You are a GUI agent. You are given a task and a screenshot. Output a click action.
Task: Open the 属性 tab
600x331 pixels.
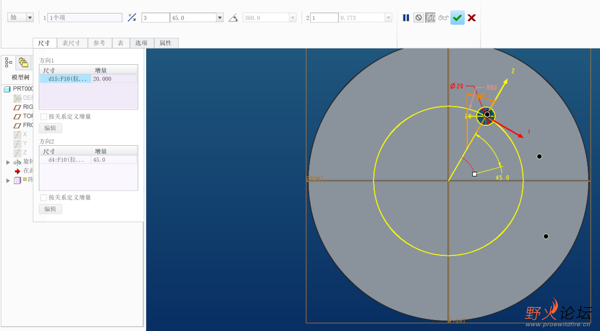165,43
